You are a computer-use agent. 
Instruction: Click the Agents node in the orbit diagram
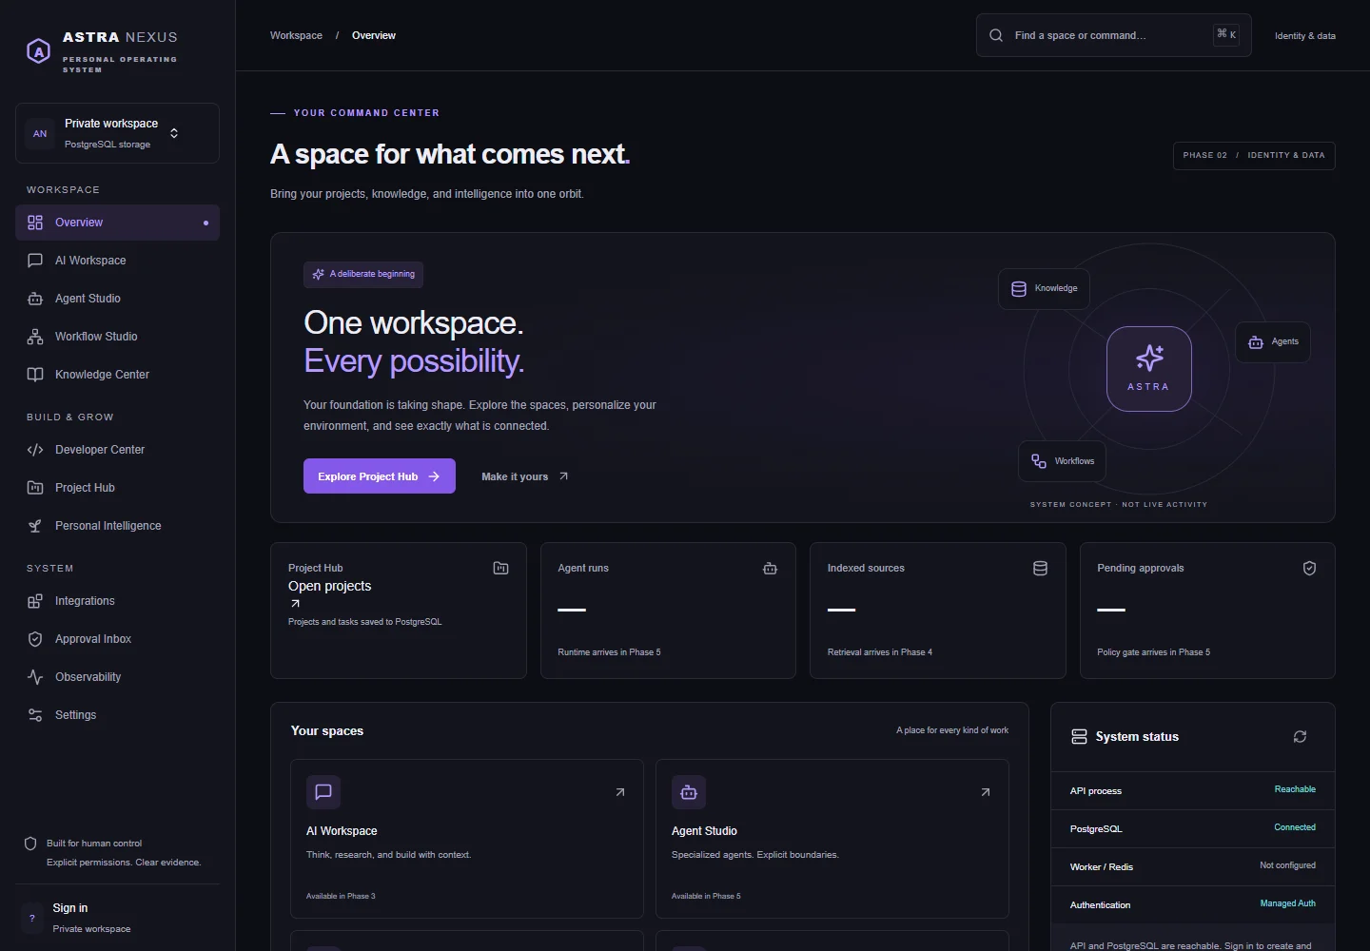pyautogui.click(x=1273, y=341)
